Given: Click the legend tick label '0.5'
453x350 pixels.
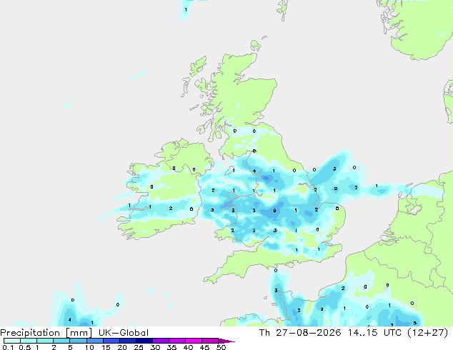Looking at the screenshot, I should 24,347.
